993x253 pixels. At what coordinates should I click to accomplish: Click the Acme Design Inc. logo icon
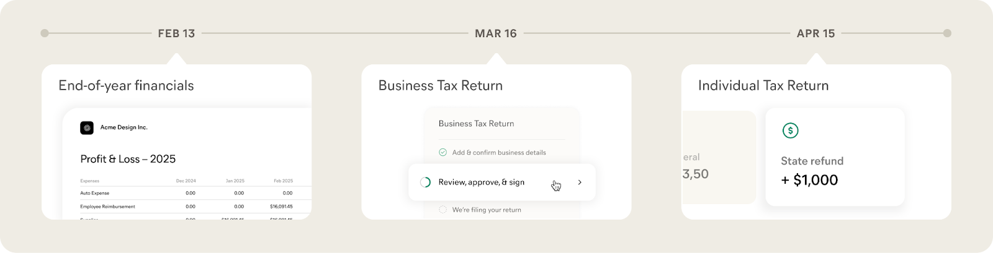[87, 127]
